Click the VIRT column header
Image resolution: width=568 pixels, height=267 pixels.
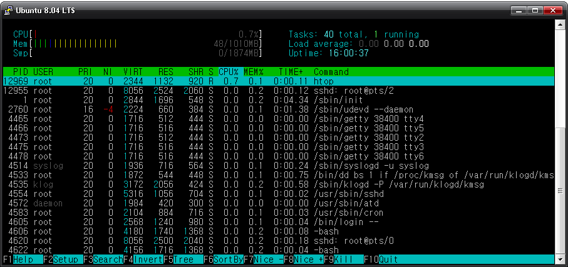click(x=133, y=72)
